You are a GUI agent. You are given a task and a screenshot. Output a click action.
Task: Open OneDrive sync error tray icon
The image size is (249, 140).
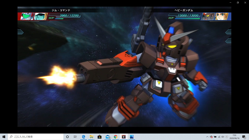[211, 137]
